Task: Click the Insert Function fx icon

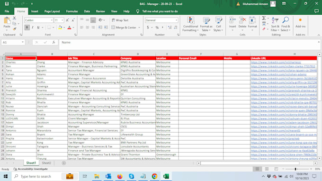Action: pyautogui.click(x=54, y=42)
